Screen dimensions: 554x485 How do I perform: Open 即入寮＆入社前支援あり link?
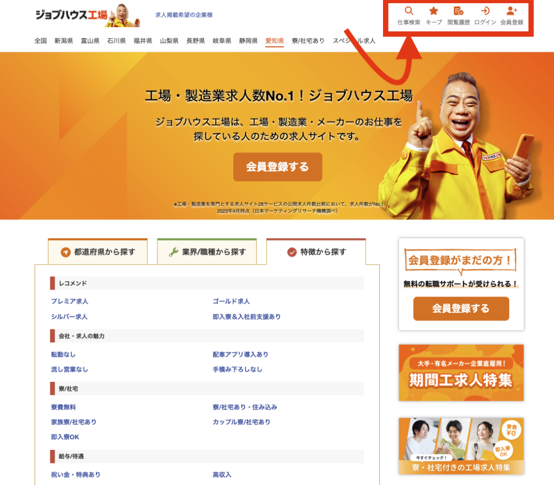(x=247, y=316)
